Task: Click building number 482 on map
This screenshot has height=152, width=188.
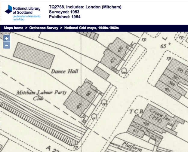Action: point(89,93)
